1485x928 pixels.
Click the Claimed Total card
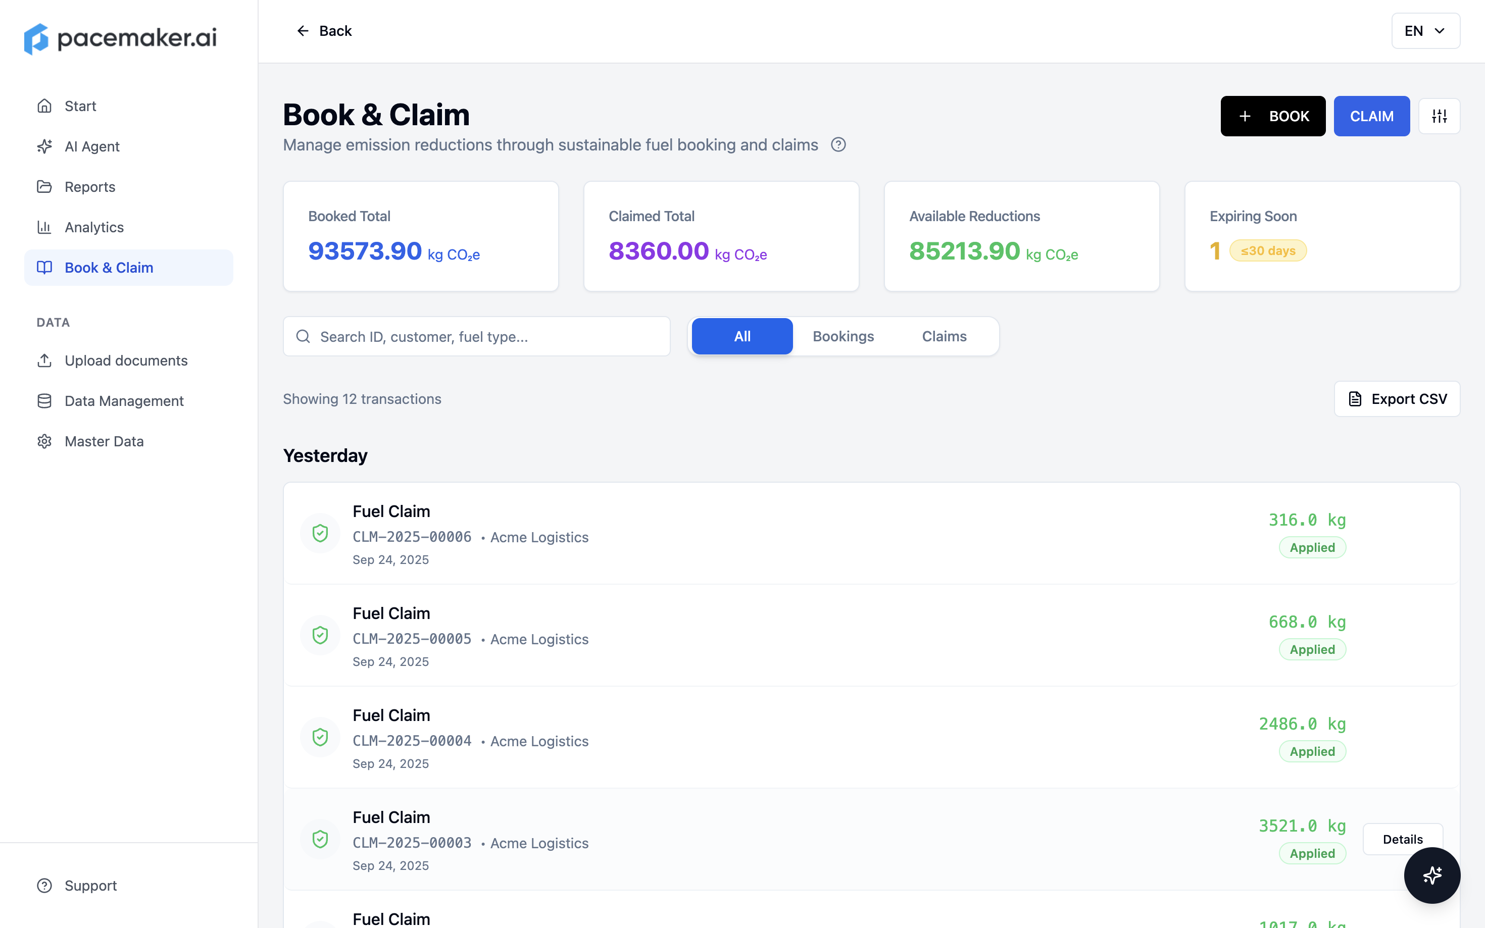click(721, 236)
